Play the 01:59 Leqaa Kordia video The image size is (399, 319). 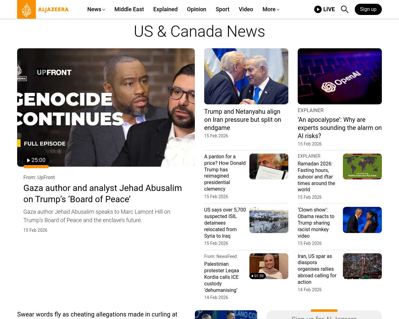click(x=257, y=276)
